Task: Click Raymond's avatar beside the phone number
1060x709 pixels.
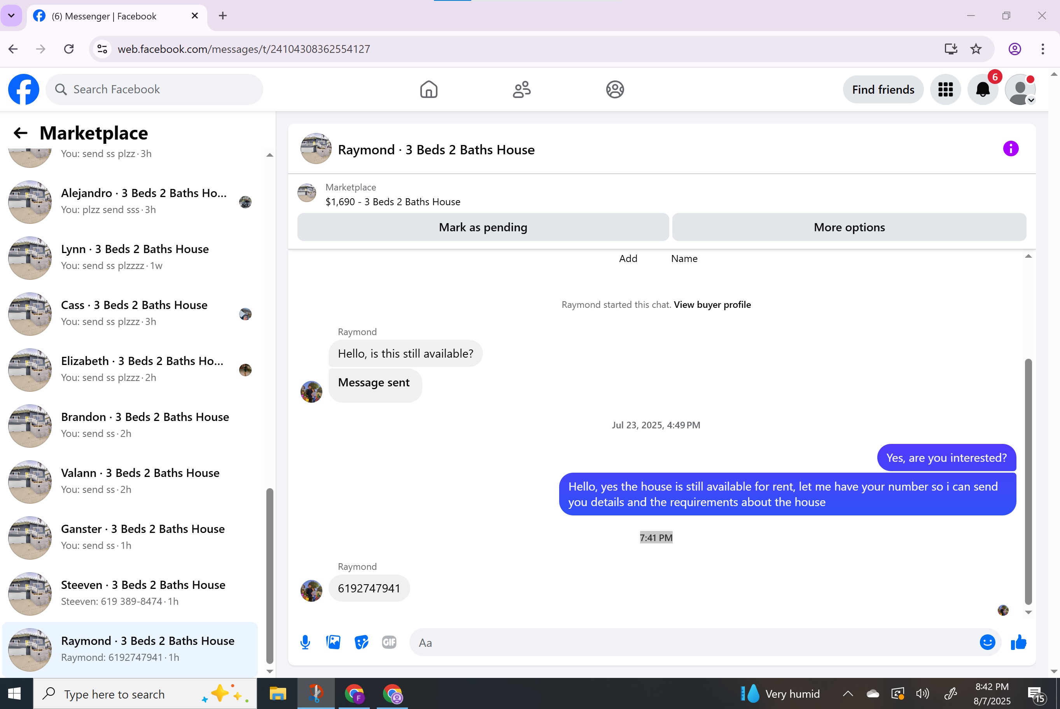Action: [x=311, y=590]
